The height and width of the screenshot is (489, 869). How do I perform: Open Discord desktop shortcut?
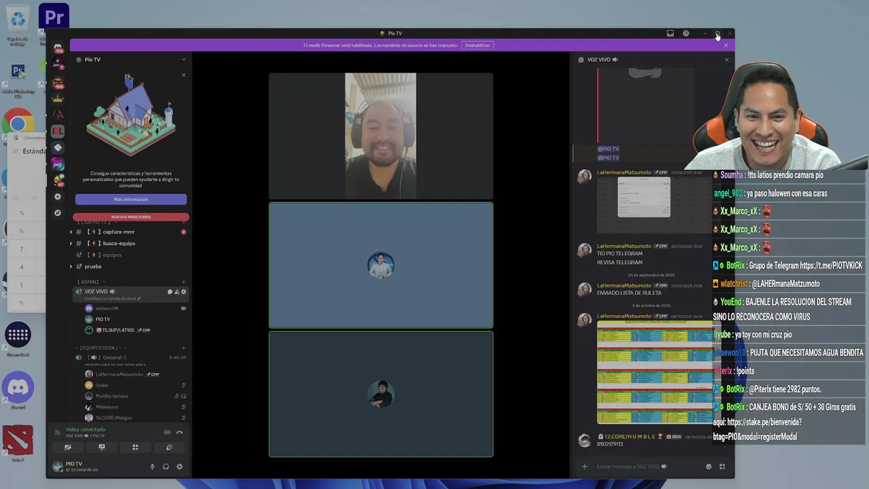point(18,389)
